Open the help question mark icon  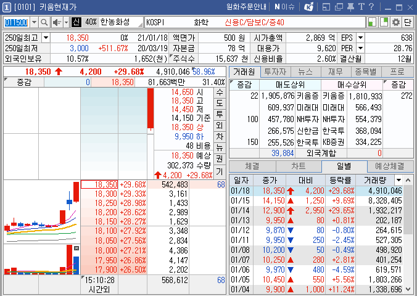371,7
